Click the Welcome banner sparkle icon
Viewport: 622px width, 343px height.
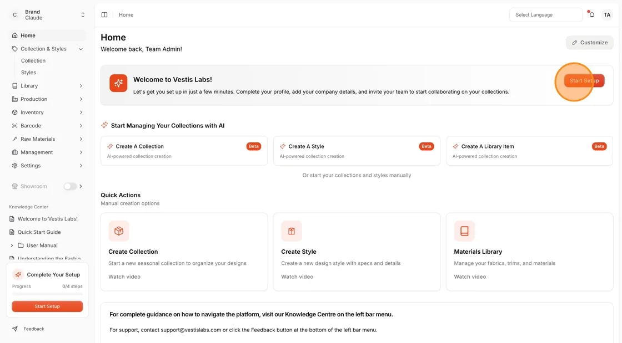coord(118,83)
